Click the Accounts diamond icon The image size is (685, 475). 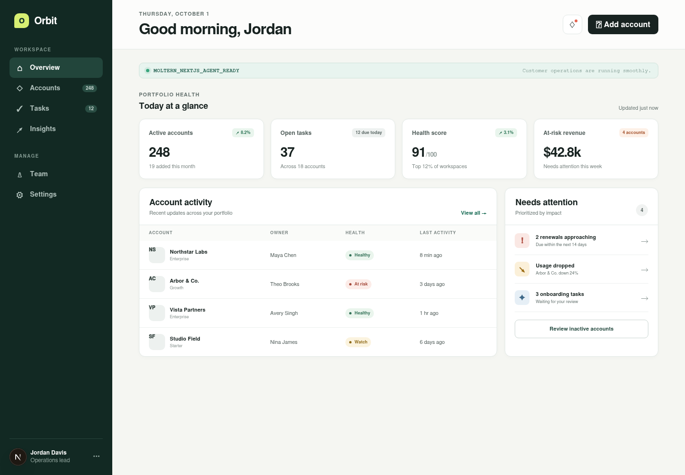(x=20, y=88)
